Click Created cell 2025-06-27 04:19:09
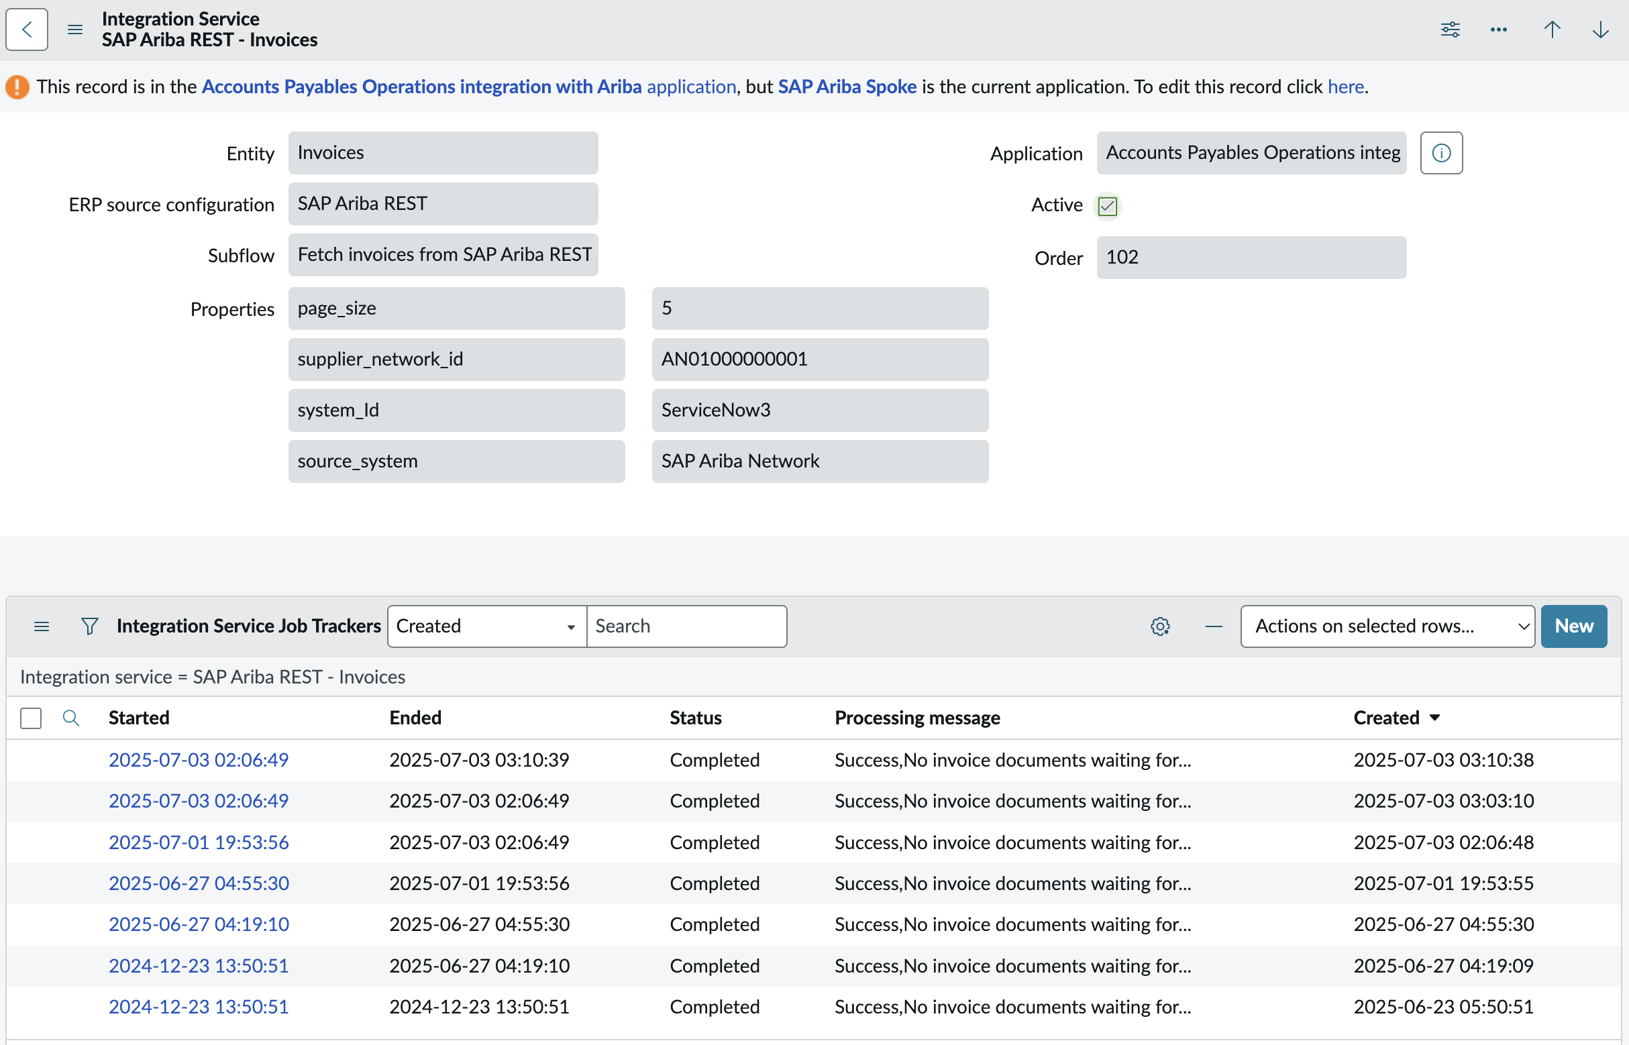This screenshot has height=1045, width=1629. coord(1444,966)
